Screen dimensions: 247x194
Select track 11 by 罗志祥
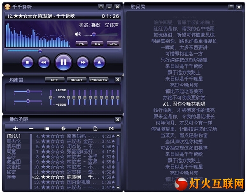click(74, 172)
